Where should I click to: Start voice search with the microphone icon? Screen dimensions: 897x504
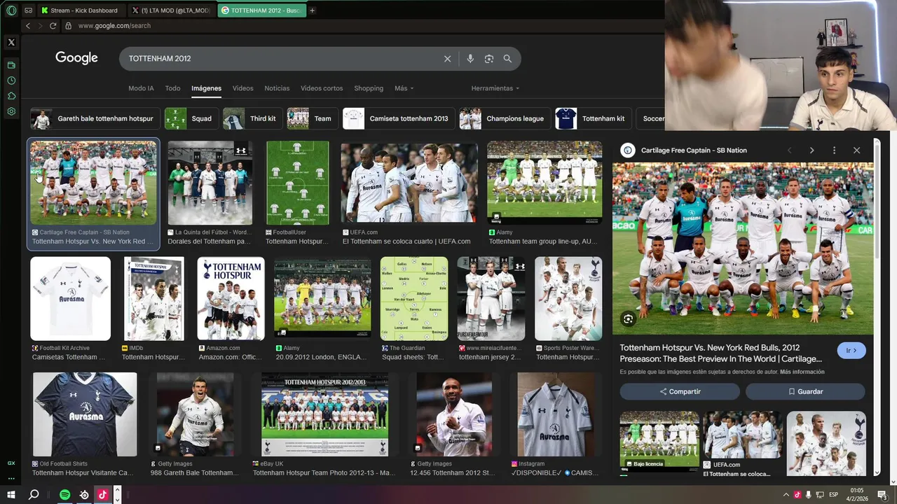tap(470, 59)
